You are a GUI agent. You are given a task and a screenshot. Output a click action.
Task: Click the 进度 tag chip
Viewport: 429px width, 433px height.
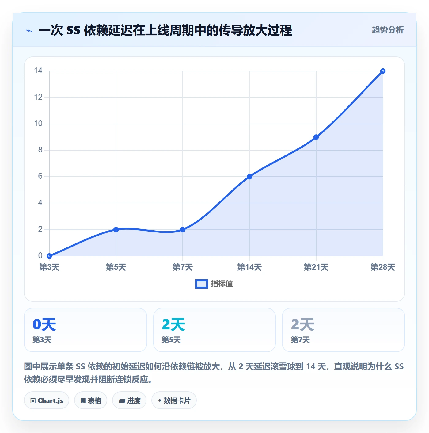[x=129, y=400]
